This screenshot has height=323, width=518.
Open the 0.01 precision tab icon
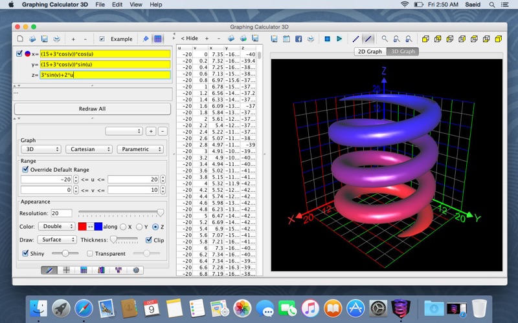click(118, 270)
